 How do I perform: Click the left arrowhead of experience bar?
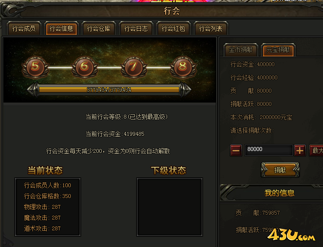[32, 90]
